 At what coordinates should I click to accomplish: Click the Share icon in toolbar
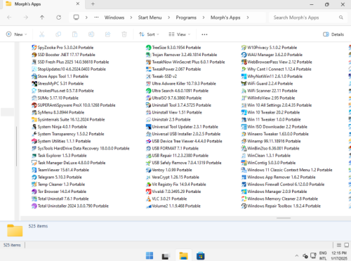107,34
